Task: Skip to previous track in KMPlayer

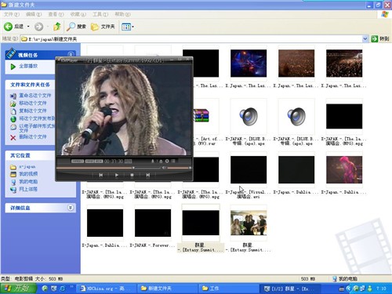Action: coord(101,175)
